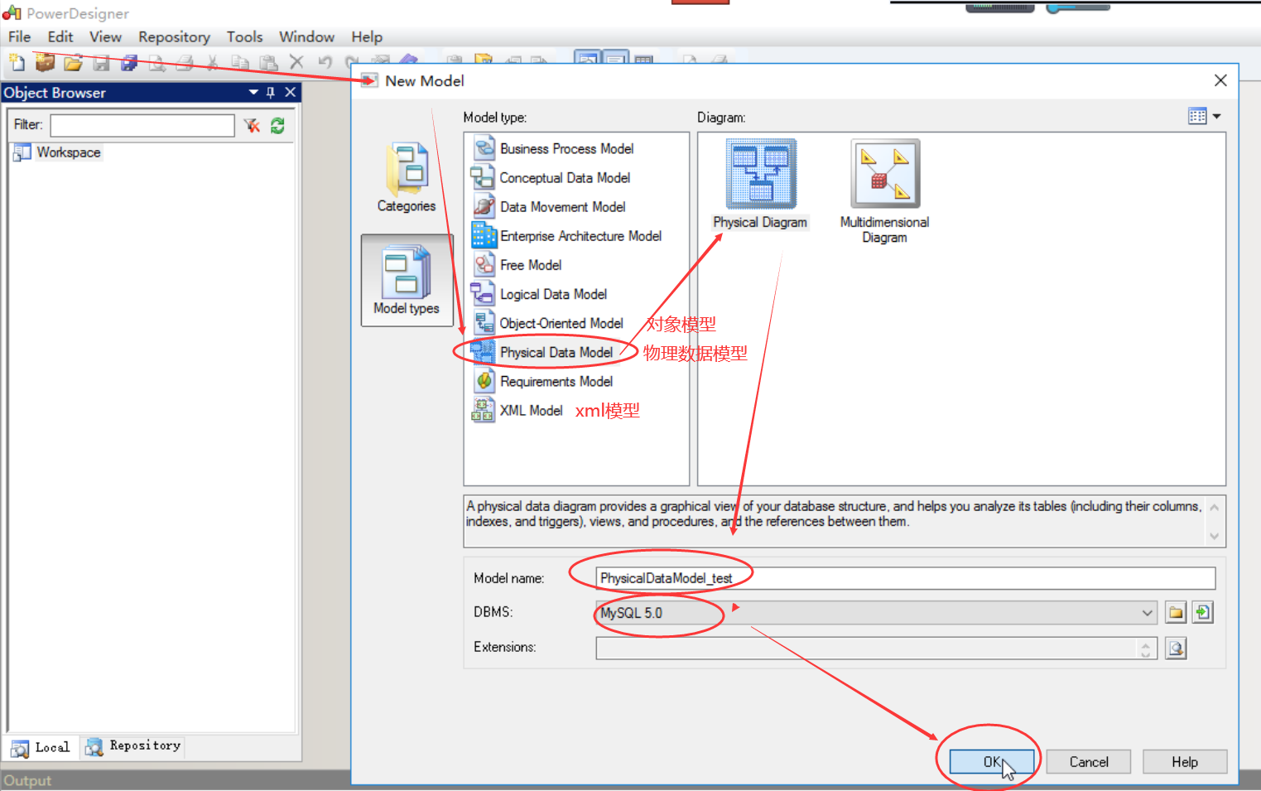Click the Extensions stepper down arrow

coord(1146,654)
